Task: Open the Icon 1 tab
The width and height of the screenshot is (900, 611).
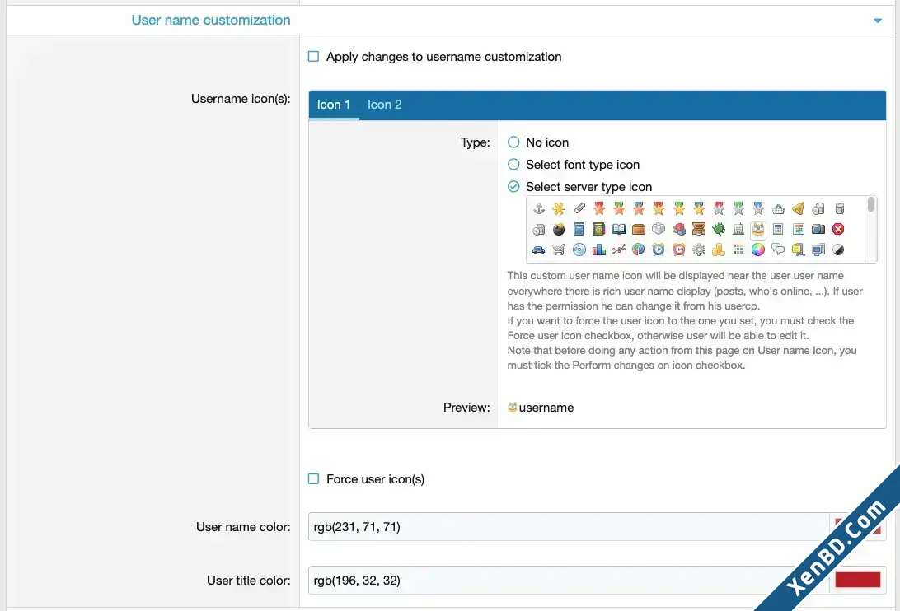Action: 334,105
